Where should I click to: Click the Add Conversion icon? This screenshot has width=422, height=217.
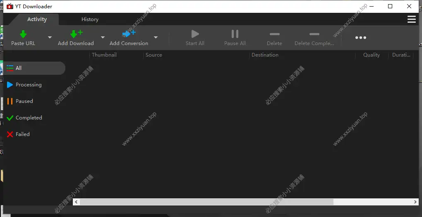(129, 34)
